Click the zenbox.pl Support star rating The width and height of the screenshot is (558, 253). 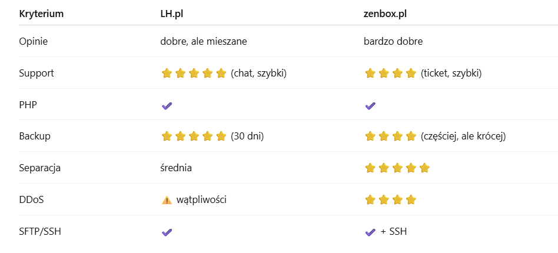tap(391, 74)
